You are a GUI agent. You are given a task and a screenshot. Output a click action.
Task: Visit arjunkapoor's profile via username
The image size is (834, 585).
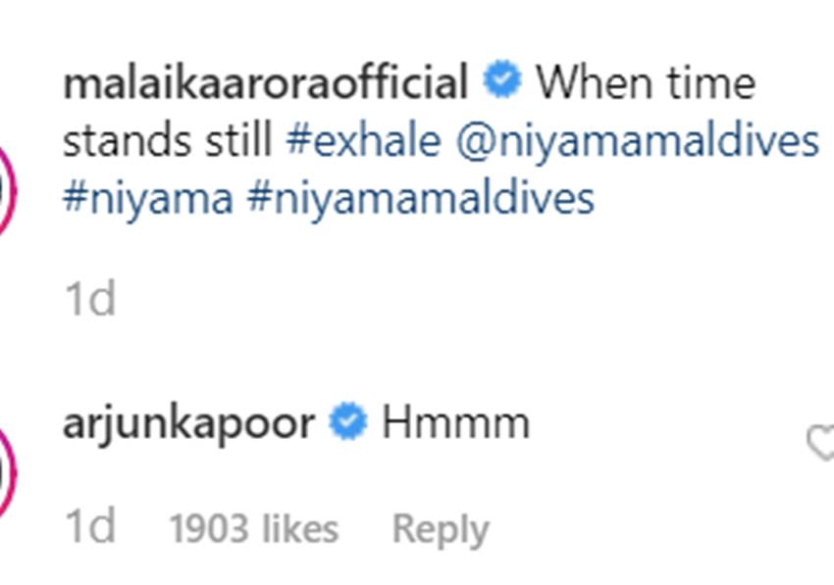coord(188,423)
